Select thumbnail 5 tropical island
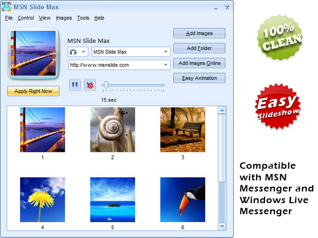318x238 pixels. pyautogui.click(x=112, y=200)
